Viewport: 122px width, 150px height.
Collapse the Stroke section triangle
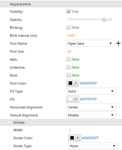(9, 123)
